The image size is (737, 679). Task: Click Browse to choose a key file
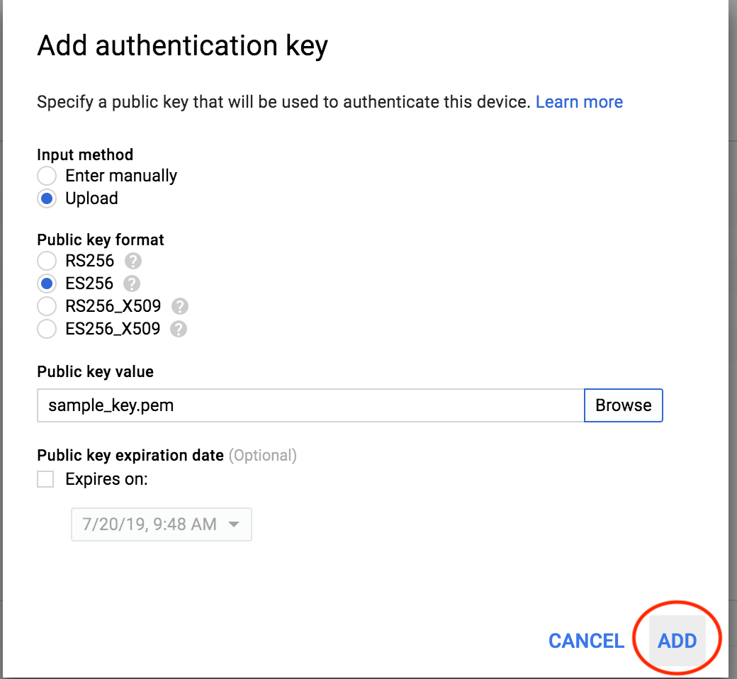(x=623, y=405)
